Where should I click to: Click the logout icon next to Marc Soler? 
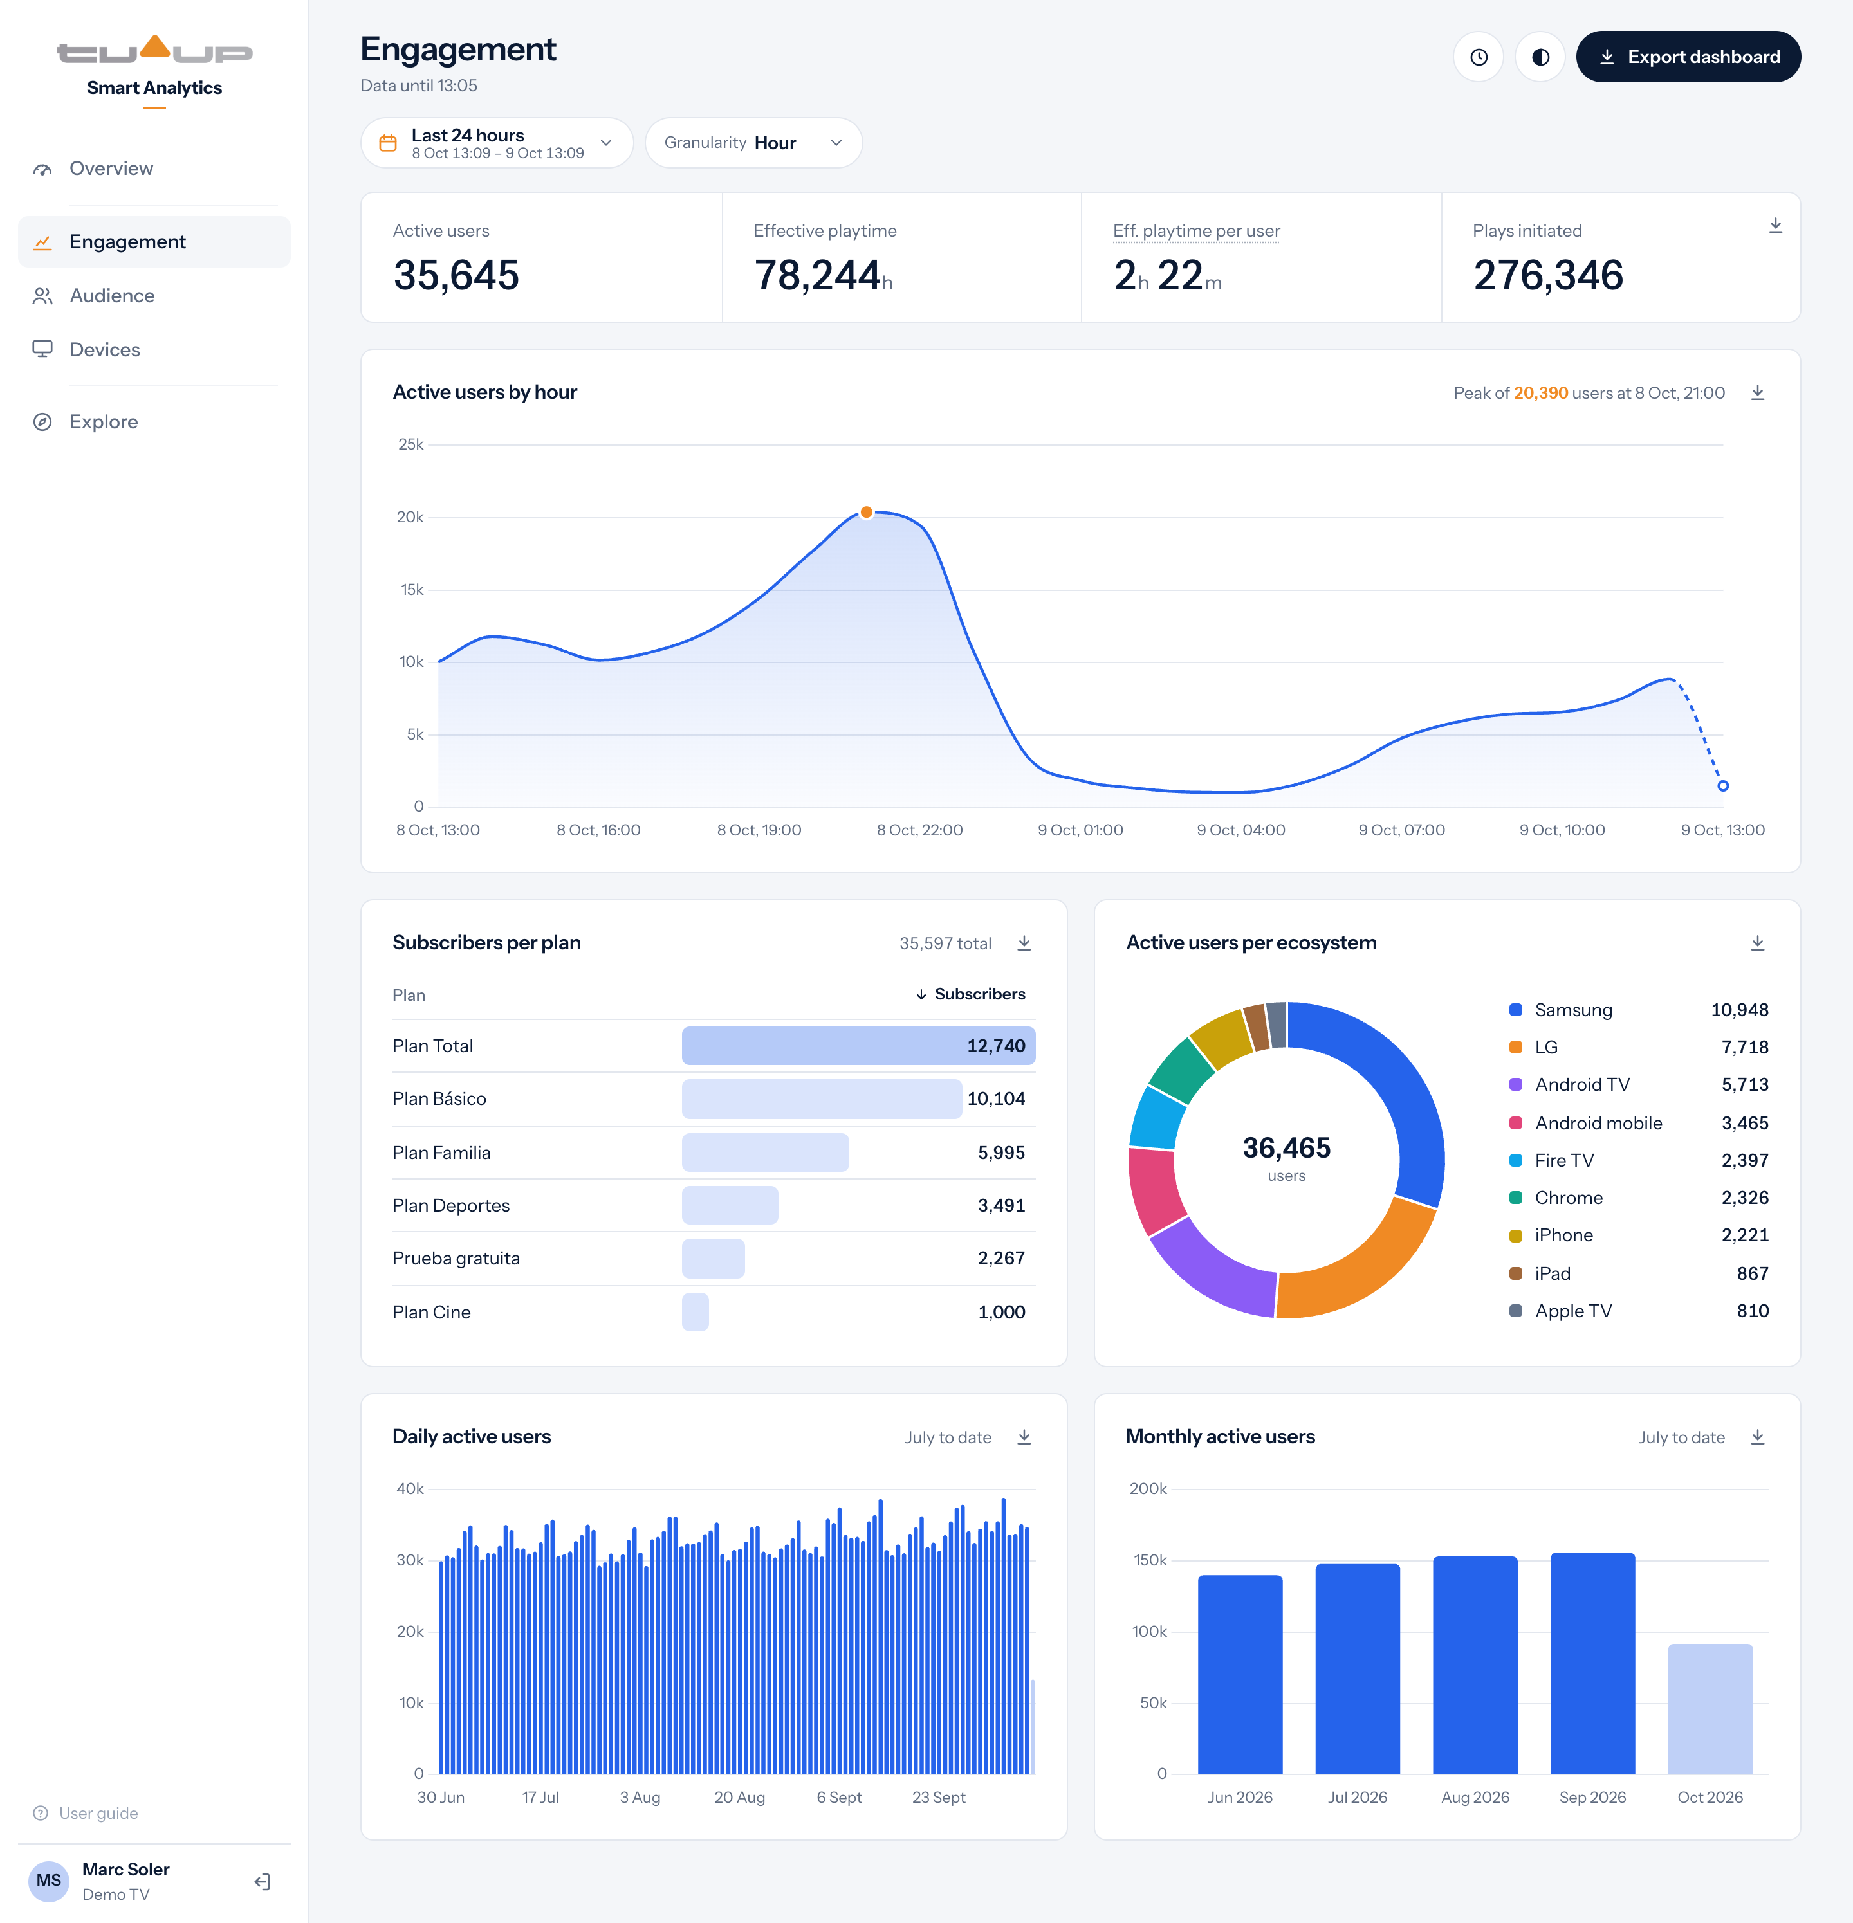point(262,1881)
